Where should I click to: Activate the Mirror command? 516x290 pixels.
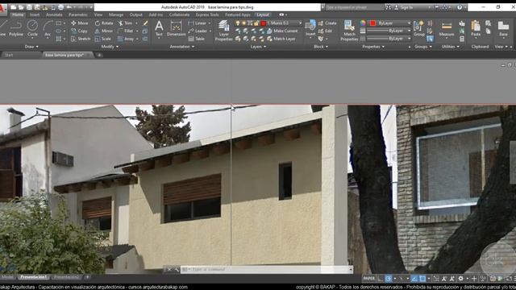point(104,31)
